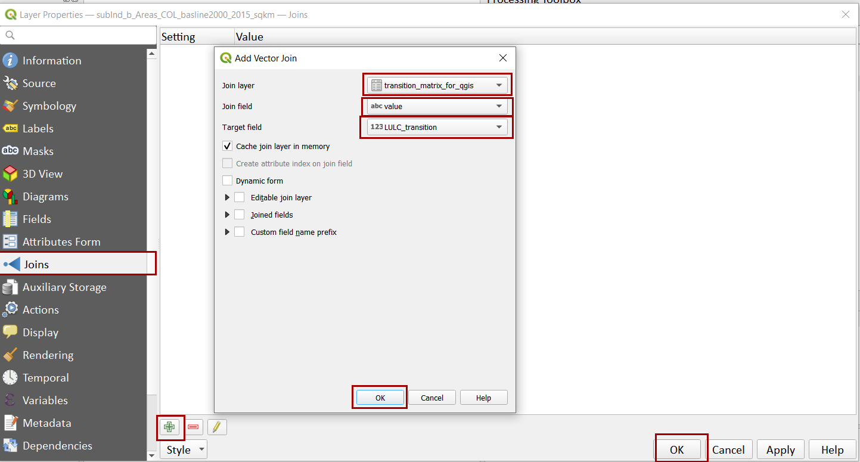Expand the Editable join layer section
860x462 pixels.
[x=226, y=197]
